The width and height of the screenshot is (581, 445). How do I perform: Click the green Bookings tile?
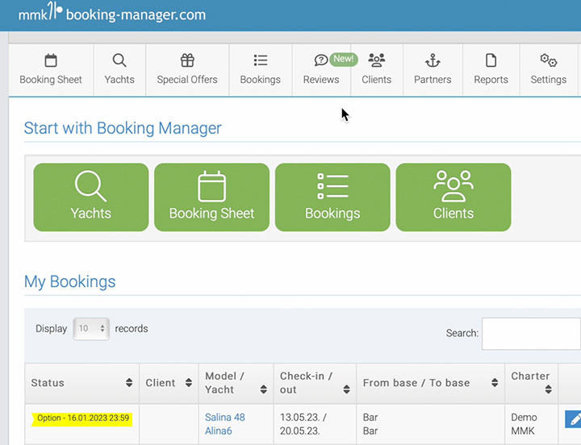coord(332,198)
